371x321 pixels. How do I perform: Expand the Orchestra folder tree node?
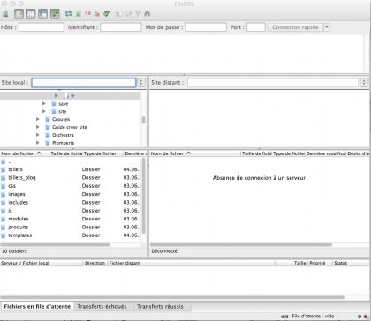[38, 135]
